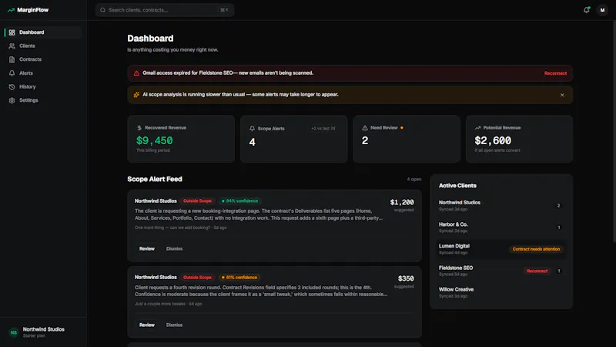Click the triangle icon on Need Review card
The image size is (616, 347).
(365, 128)
